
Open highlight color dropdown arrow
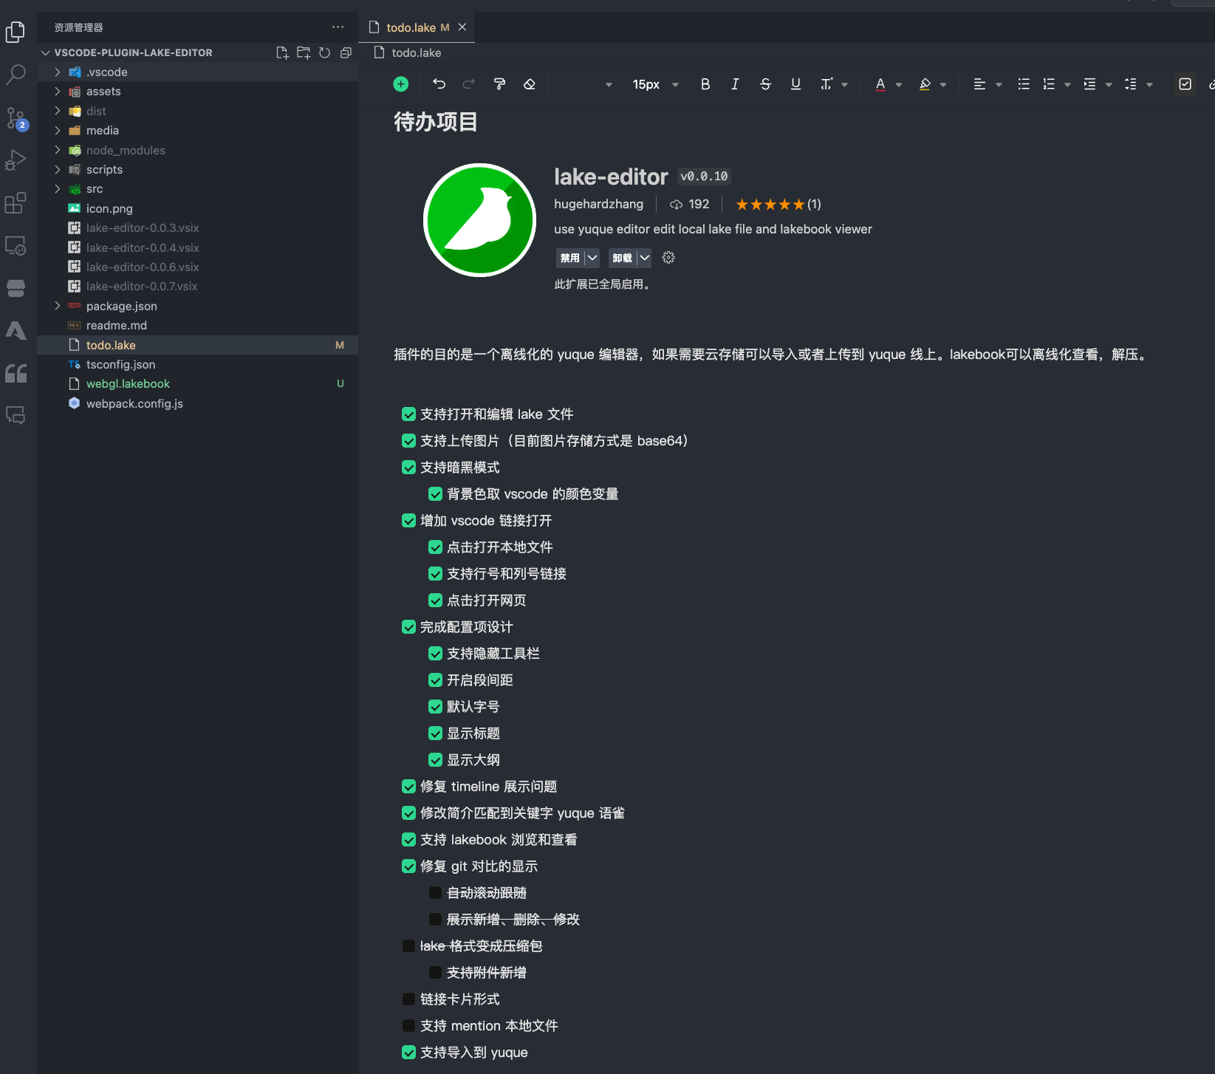pos(943,85)
